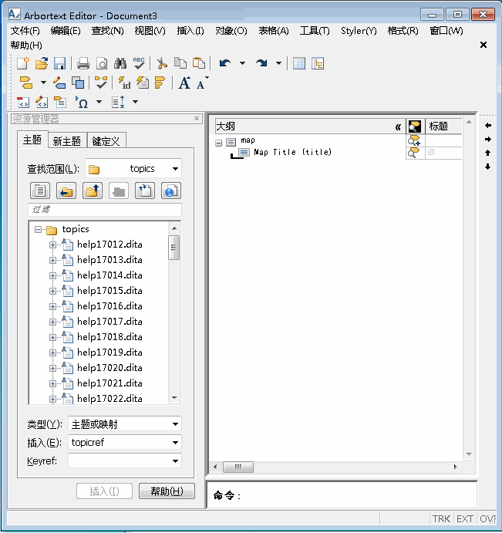Image resolution: width=502 pixels, height=533 pixels.
Task: Select Map Title (title) outline row
Action: (292, 152)
